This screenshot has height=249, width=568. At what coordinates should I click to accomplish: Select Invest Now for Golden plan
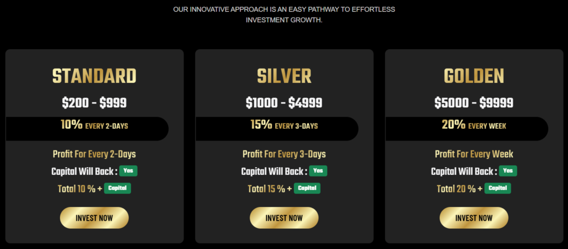pyautogui.click(x=474, y=218)
